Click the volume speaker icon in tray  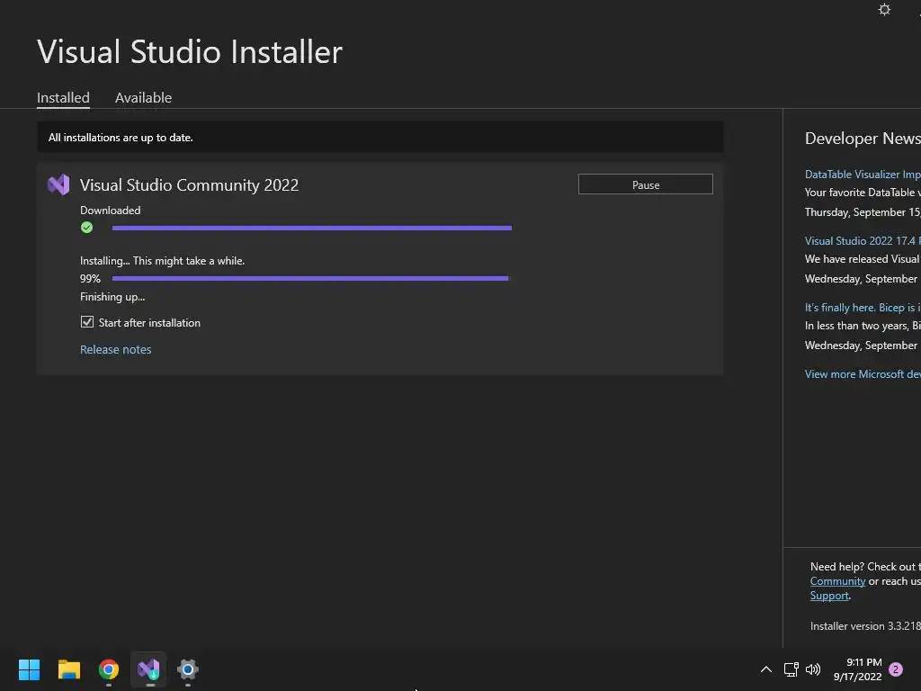pyautogui.click(x=813, y=669)
